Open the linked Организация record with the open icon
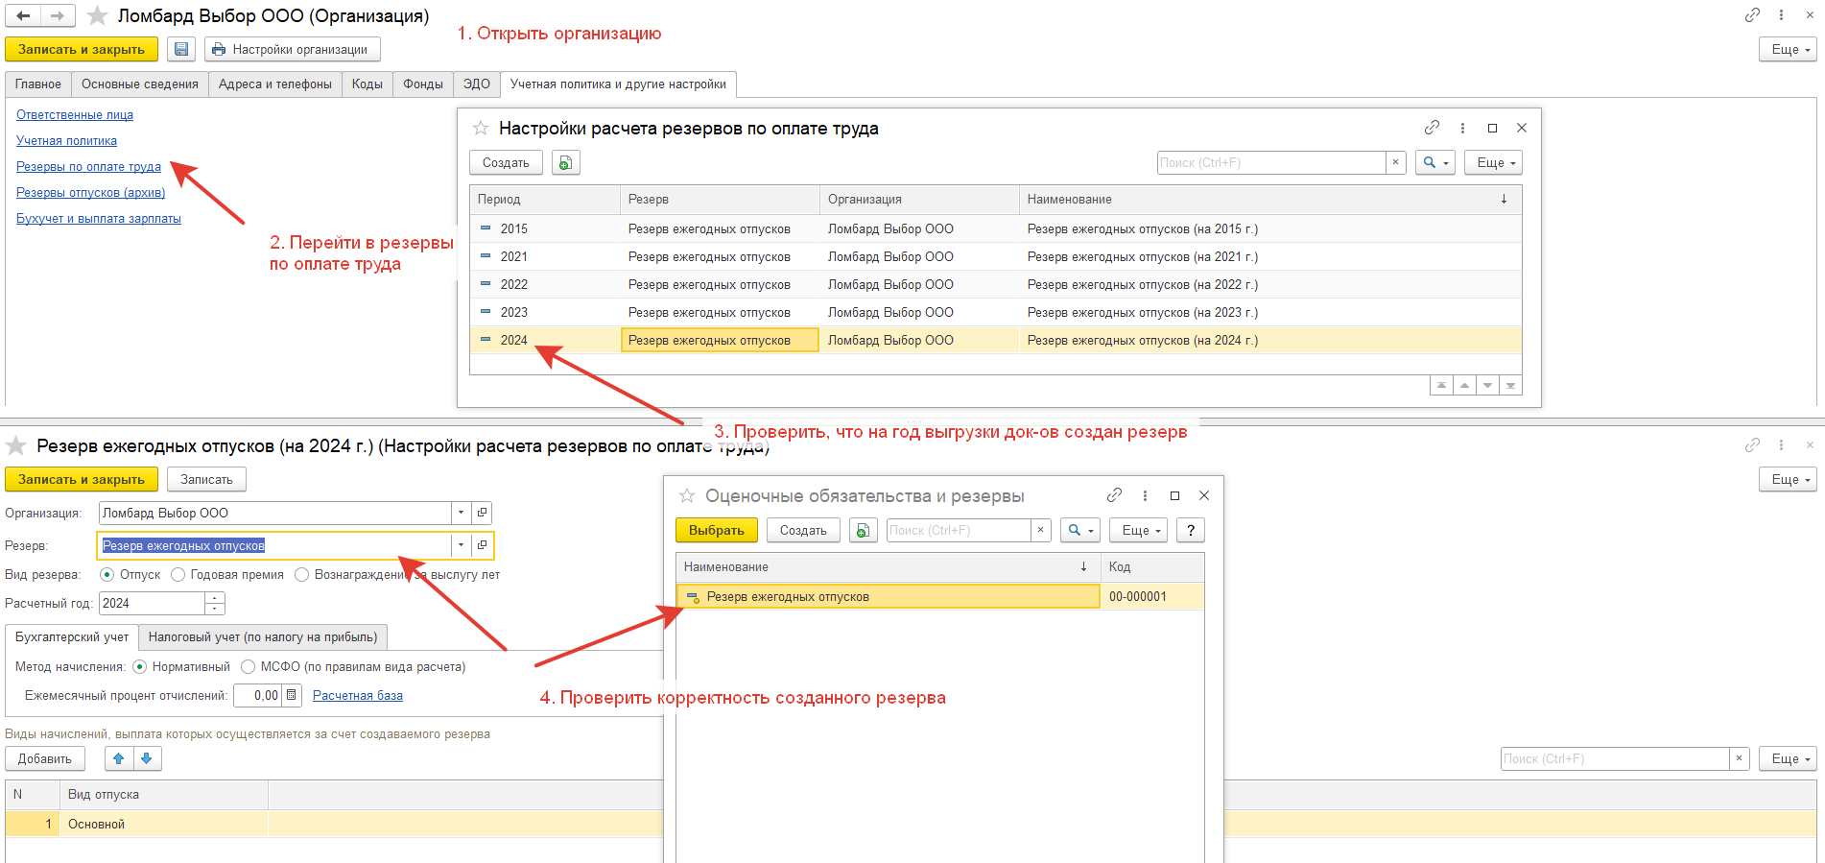This screenshot has width=1825, height=863. click(483, 513)
